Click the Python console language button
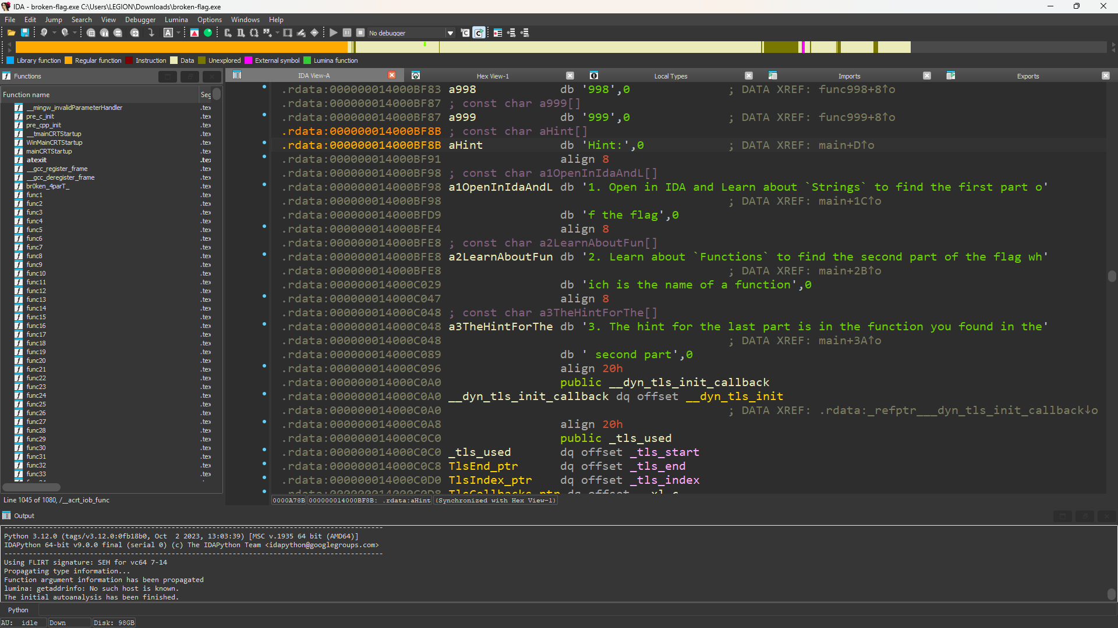The width and height of the screenshot is (1118, 628). coord(18,610)
